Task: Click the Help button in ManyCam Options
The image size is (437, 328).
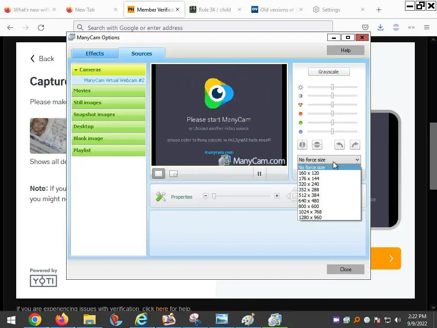Action: pos(346,50)
